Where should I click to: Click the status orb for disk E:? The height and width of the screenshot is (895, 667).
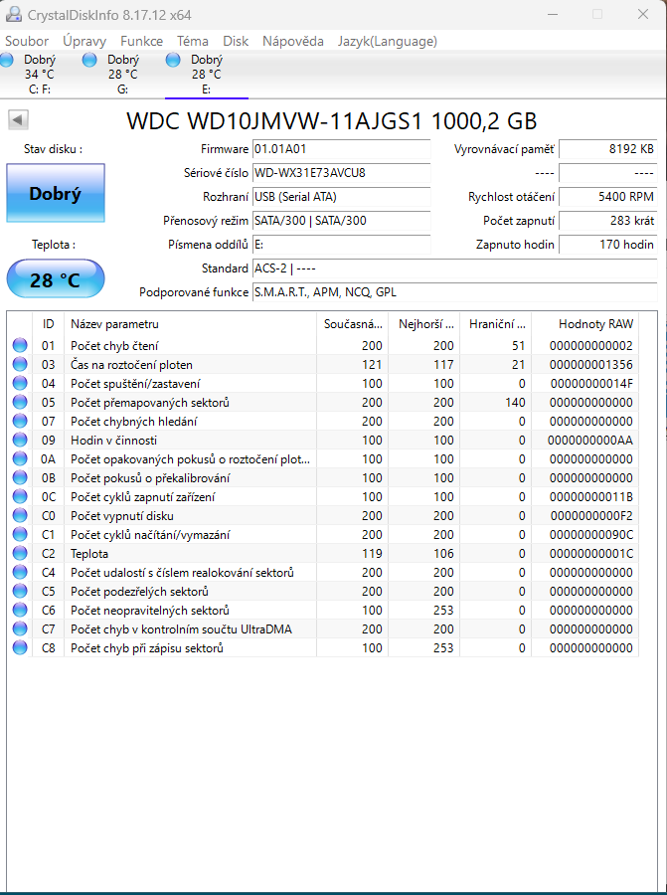(173, 60)
